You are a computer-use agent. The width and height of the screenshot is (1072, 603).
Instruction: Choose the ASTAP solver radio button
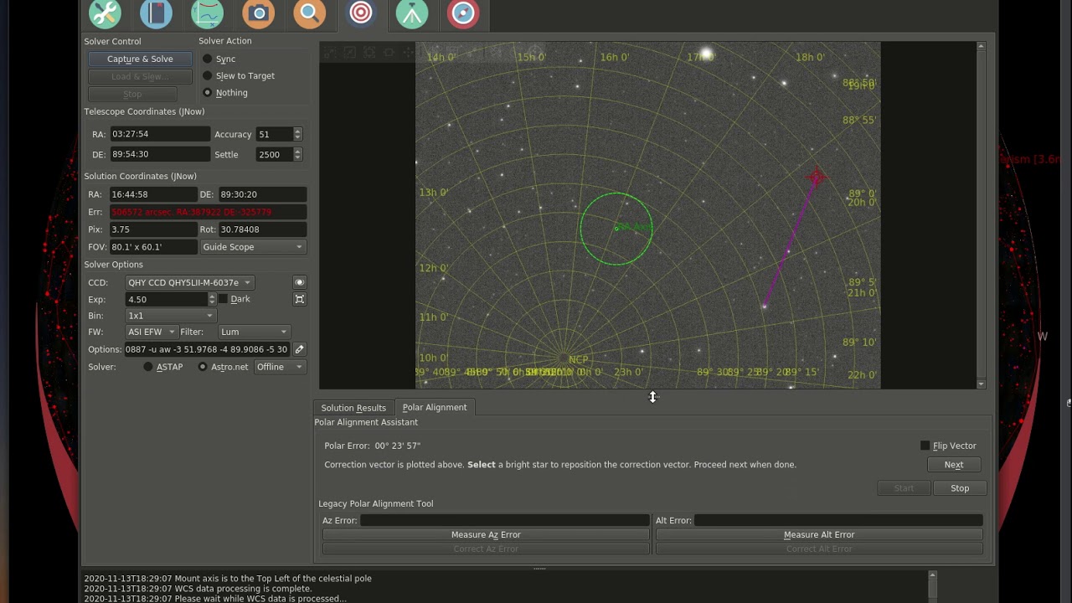coord(148,367)
